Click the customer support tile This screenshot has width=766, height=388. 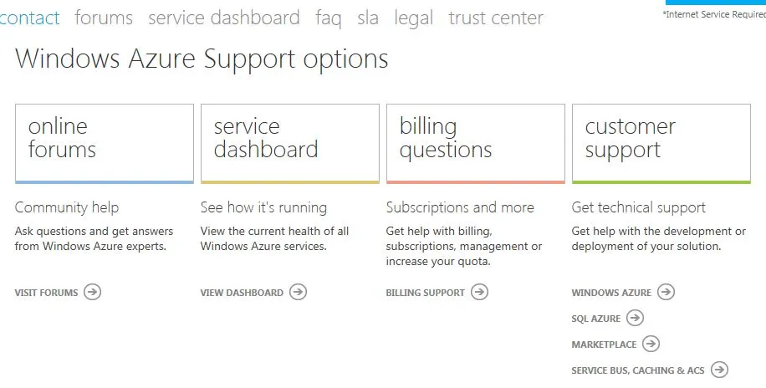point(661,143)
